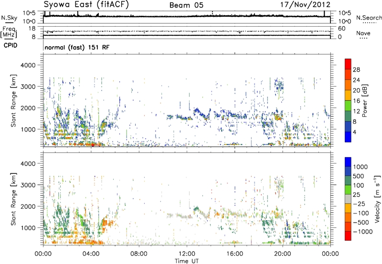Click the "normal (fast) 151 RF" text
This screenshot has height=264, width=382.
[x=77, y=47]
